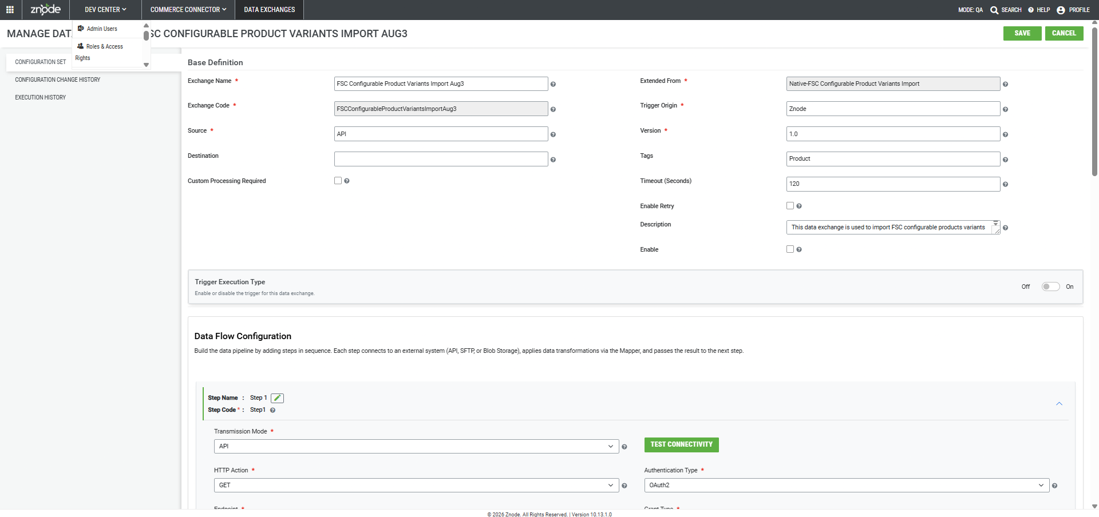Edit Step 1 name with pencil icon

277,398
